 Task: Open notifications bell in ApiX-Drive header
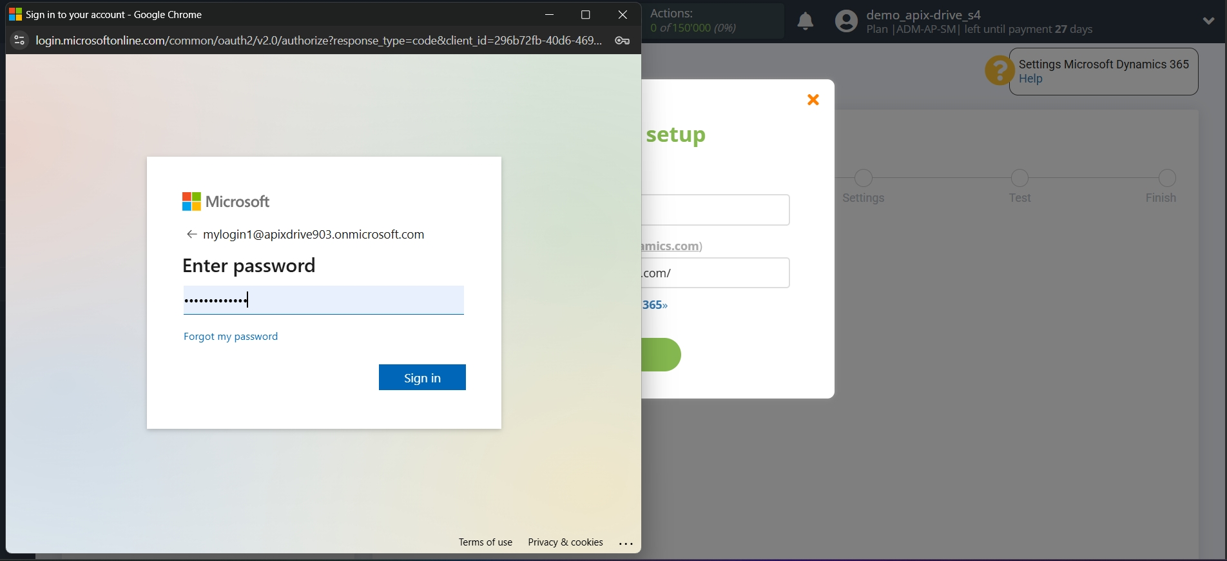pos(806,21)
